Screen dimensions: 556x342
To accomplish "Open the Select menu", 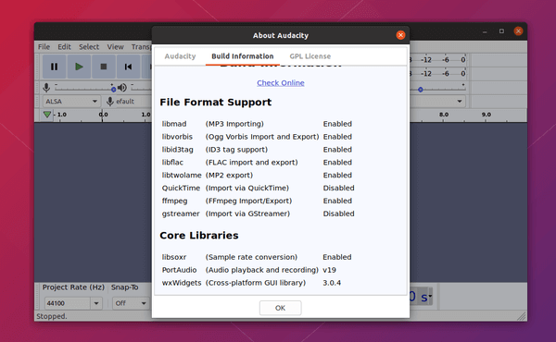I will tap(89, 47).
